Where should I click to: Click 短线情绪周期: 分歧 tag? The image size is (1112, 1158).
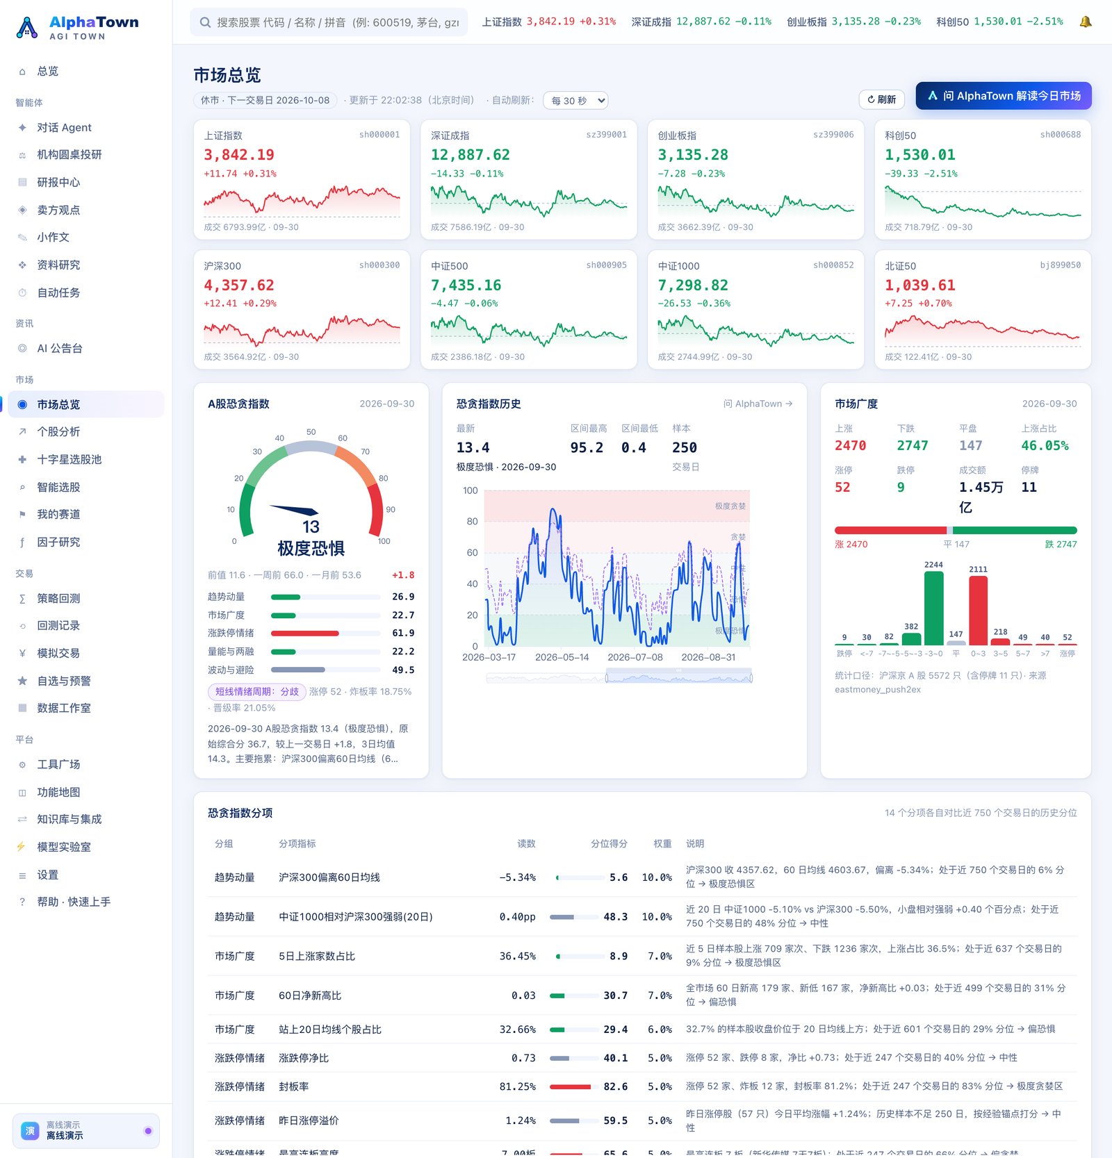(x=257, y=692)
